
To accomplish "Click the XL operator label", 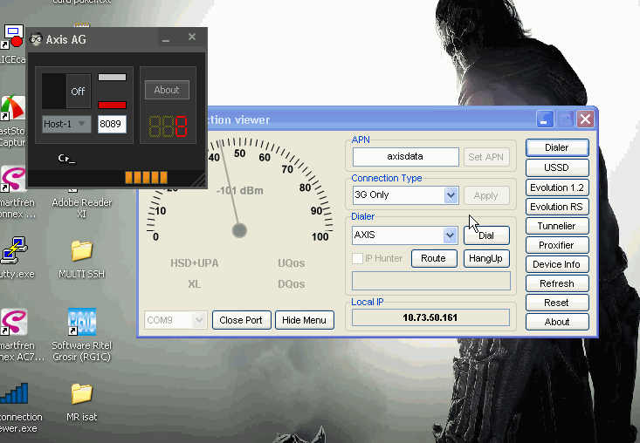I will coord(195,284).
